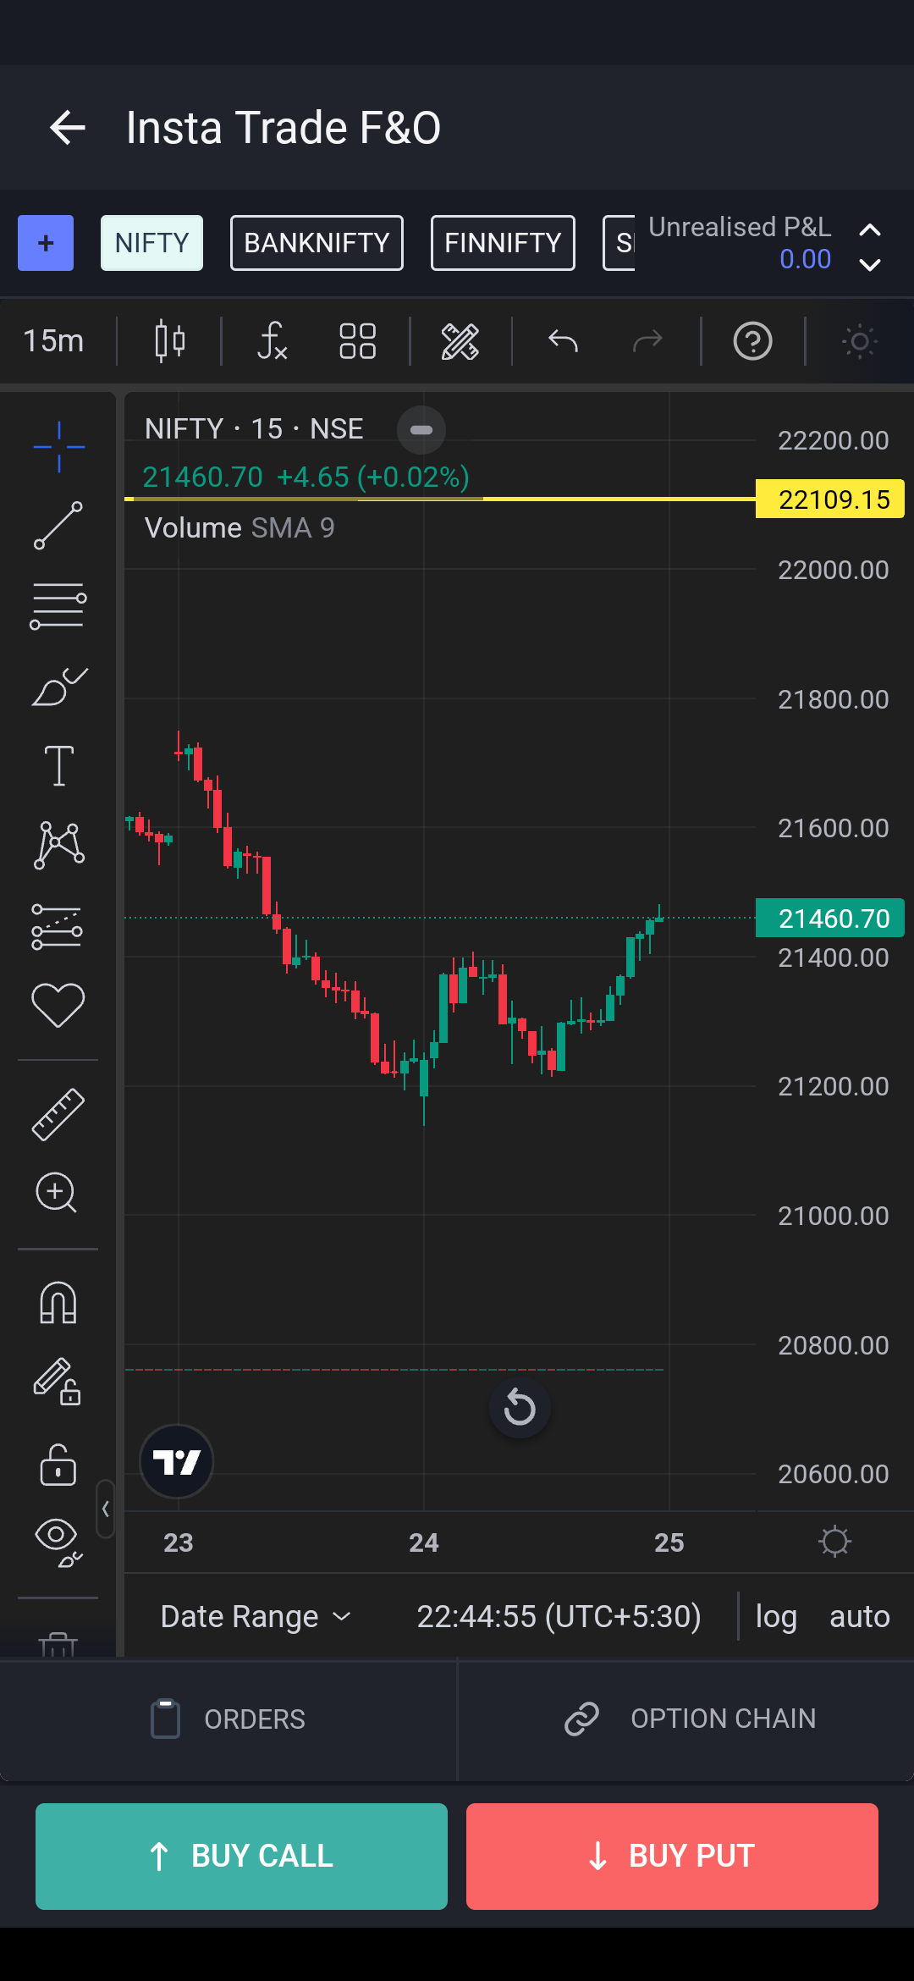Toggle lock all drawing tools
The width and height of the screenshot is (914, 1981).
(58, 1465)
